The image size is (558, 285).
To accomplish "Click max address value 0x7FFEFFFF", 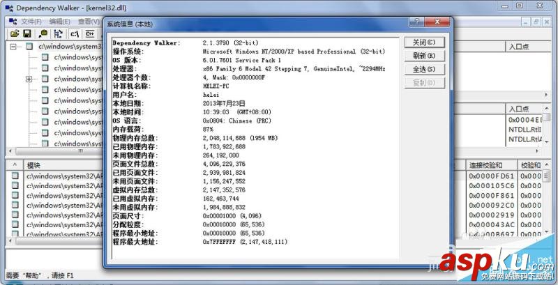I will 220,242.
